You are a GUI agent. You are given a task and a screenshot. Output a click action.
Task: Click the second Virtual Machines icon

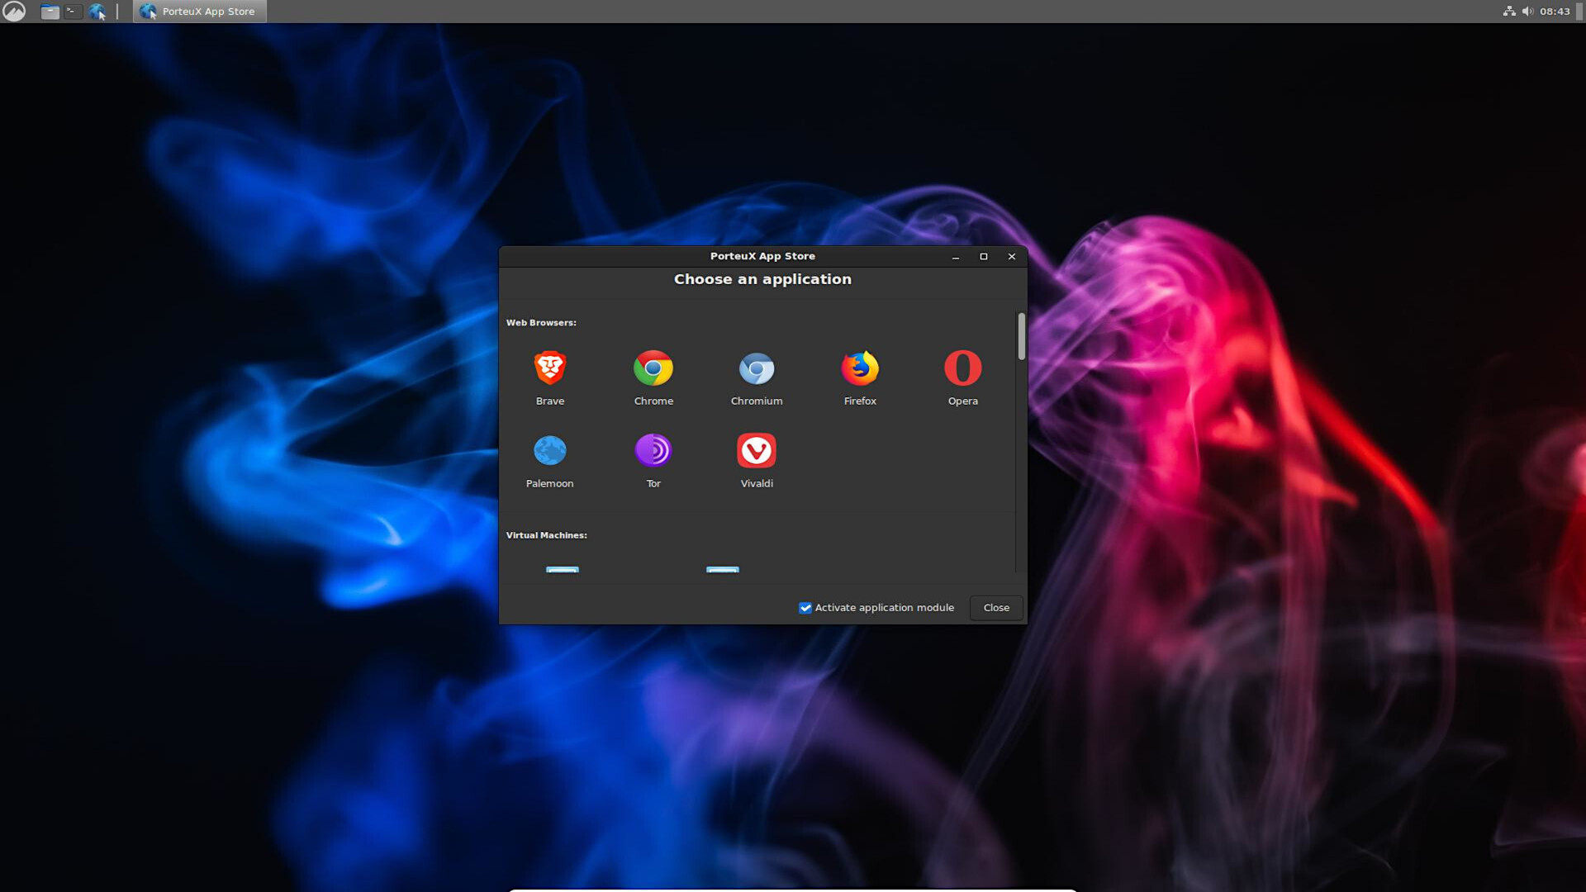tap(722, 572)
